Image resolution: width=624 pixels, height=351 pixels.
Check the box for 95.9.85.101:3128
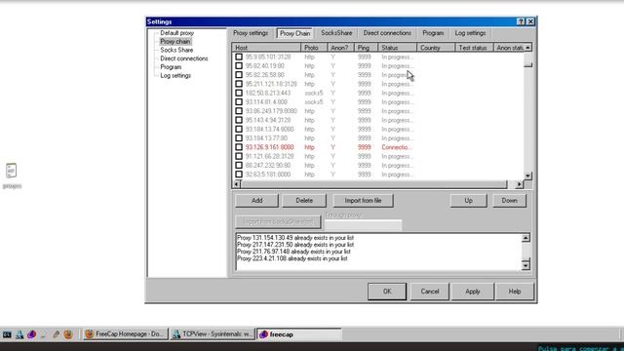point(239,57)
